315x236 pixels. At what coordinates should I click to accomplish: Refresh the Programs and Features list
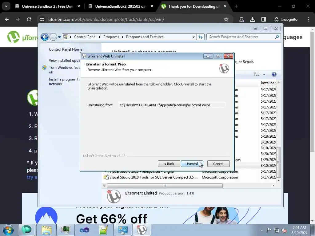[x=201, y=37]
